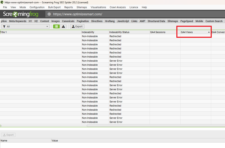The width and height of the screenshot is (225, 148).
Task: Click the Screaming Frog logo
Action: 21,14
